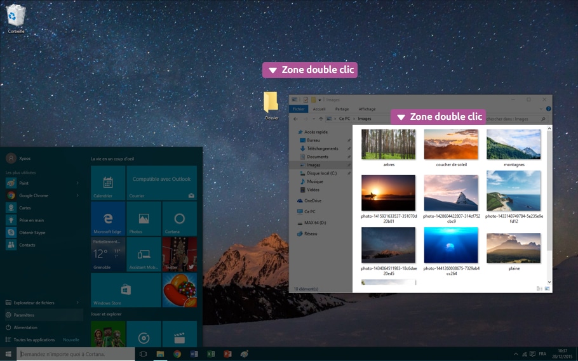
Task: Open the Task View taskbar icon
Action: (144, 353)
